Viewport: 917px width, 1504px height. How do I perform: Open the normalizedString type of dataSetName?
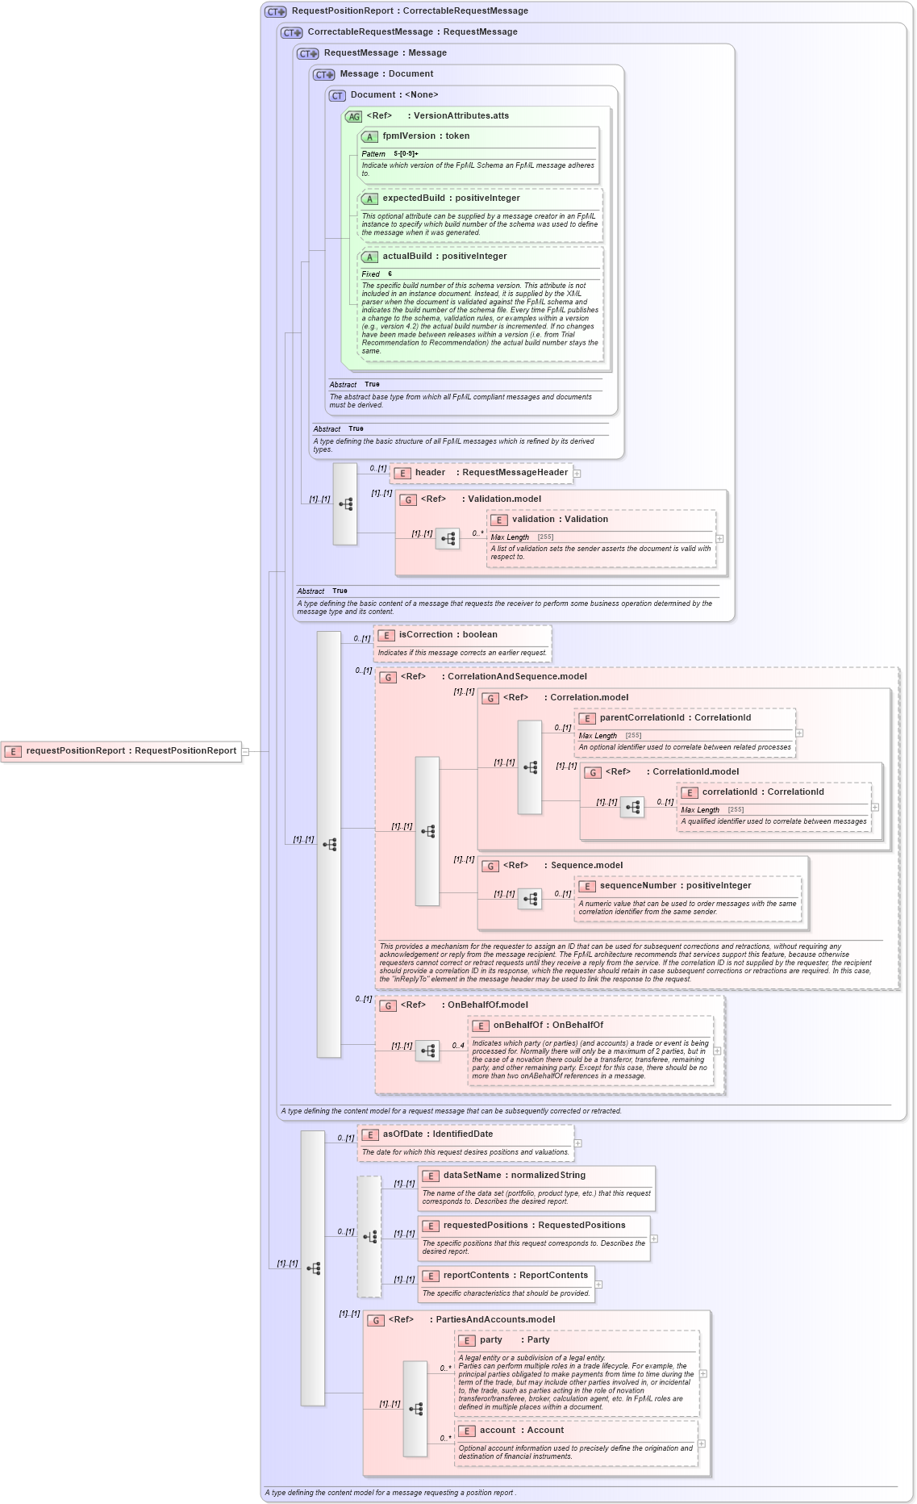[x=548, y=1176]
